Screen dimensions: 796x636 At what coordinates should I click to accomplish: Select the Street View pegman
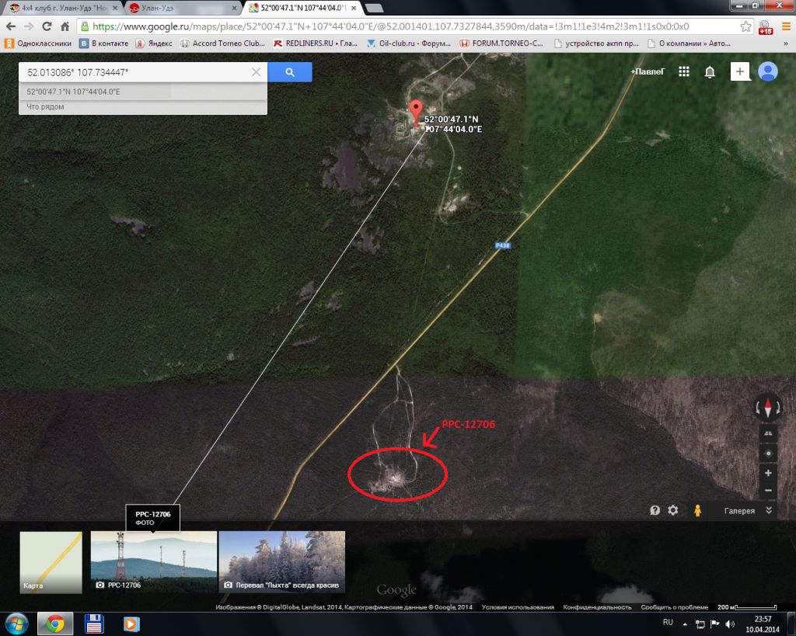pyautogui.click(x=697, y=510)
